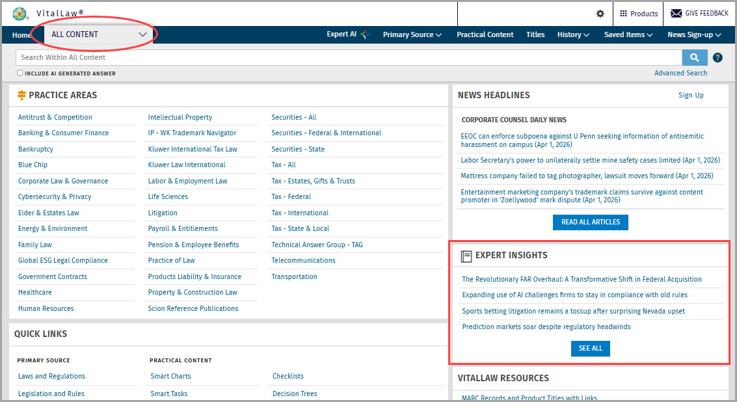The width and height of the screenshot is (737, 402).
Task: Open the Blue Chip practice area
Action: pos(33,165)
